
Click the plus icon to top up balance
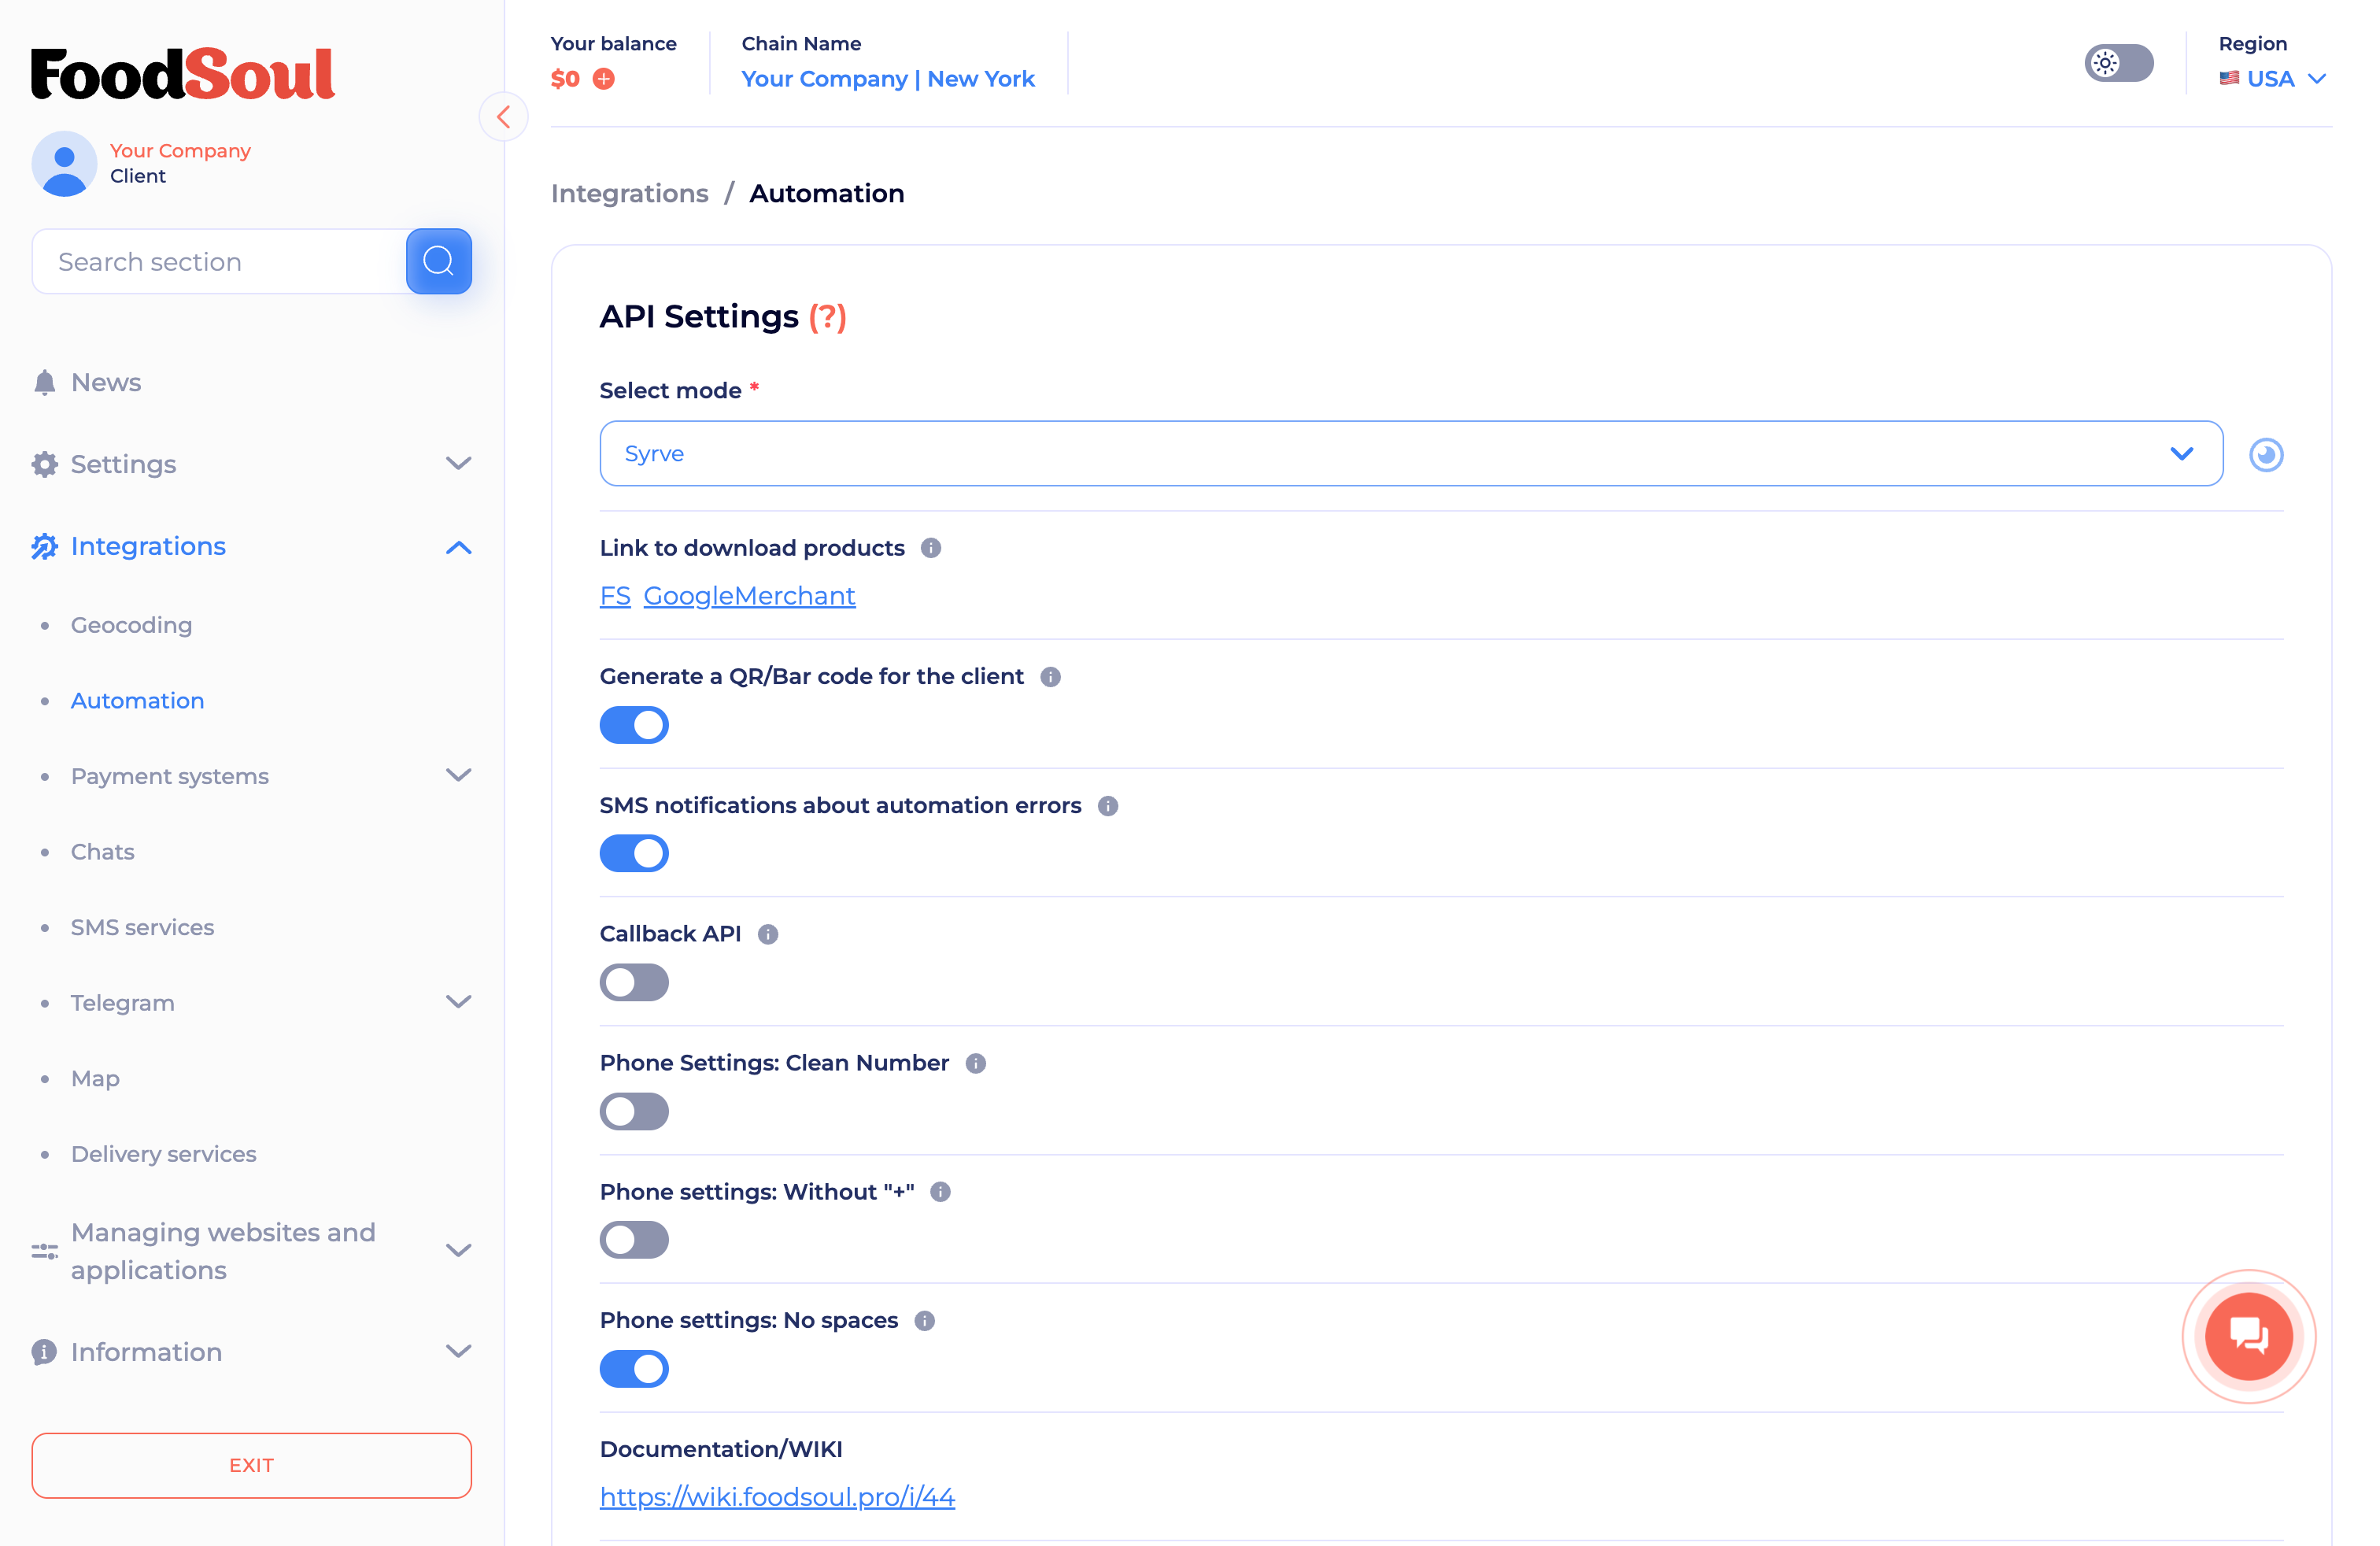point(604,79)
